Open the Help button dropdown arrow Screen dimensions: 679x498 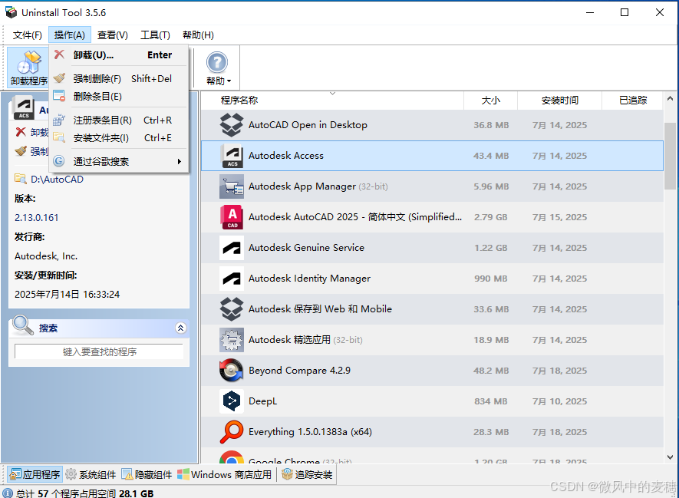click(229, 81)
